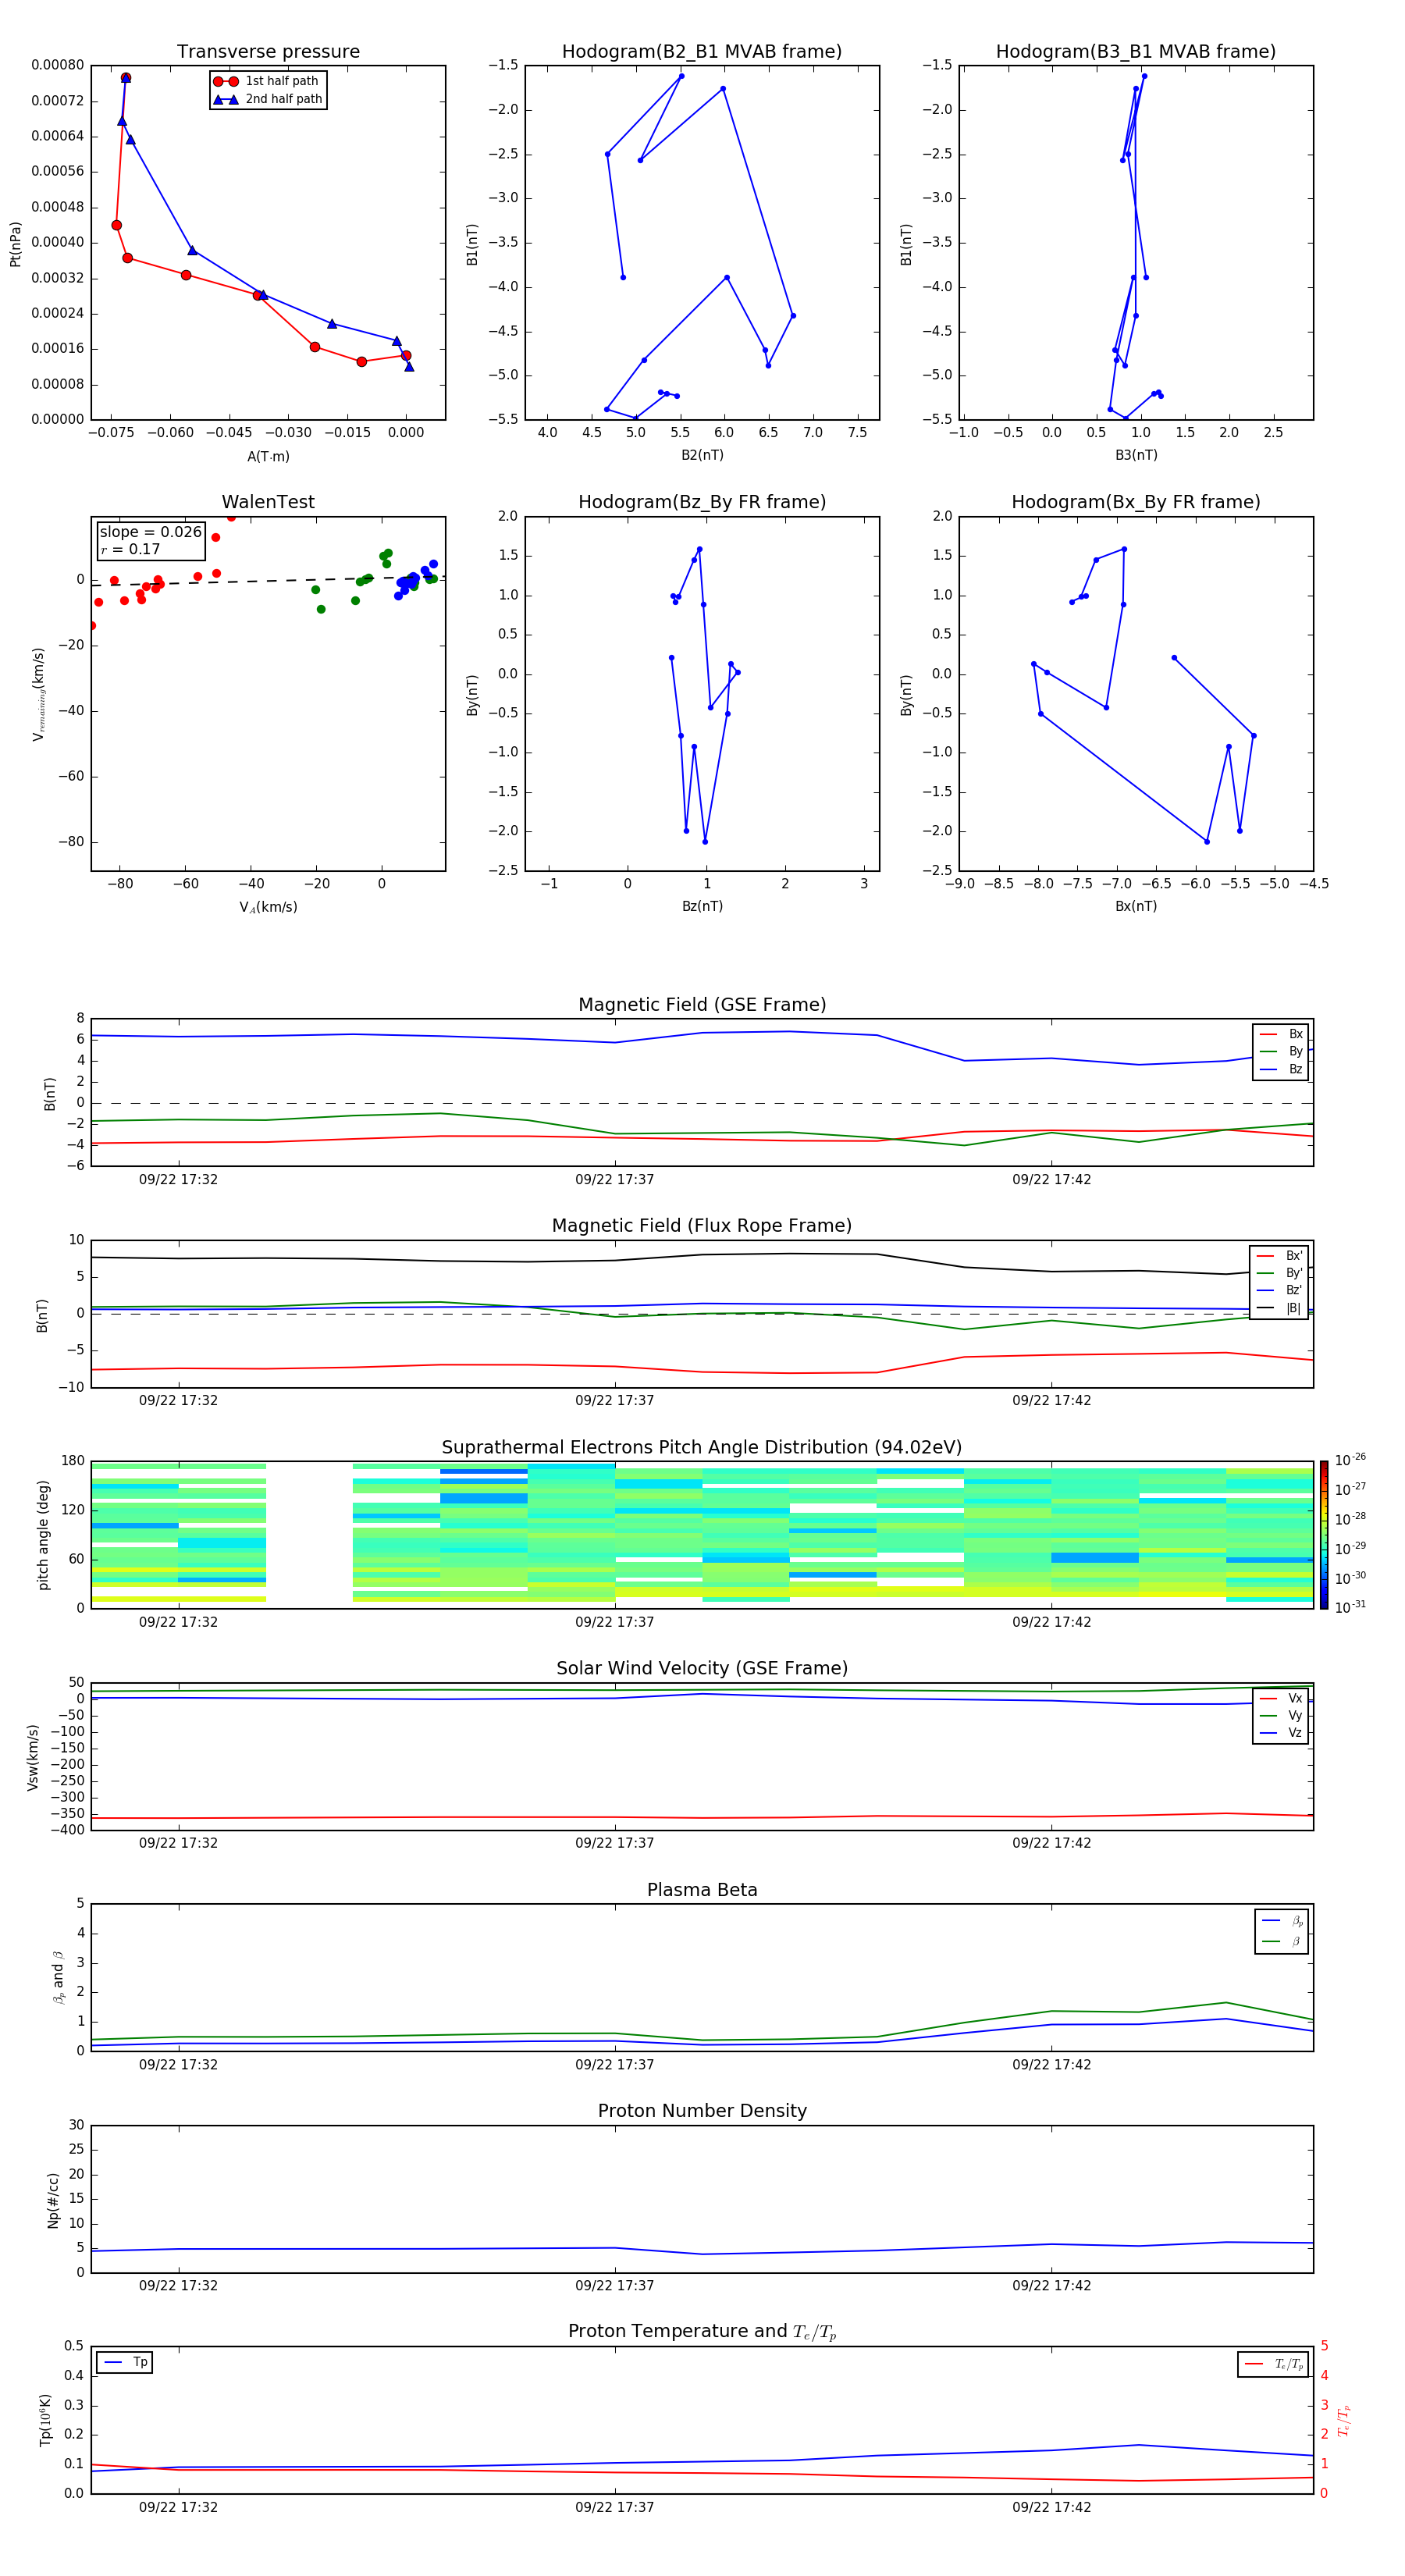This screenshot has width=1405, height=2576.
Task: Click the 'Te/Tp' legend entry
Action: 1274,2364
